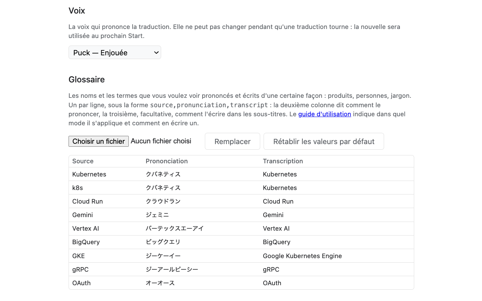Image resolution: width=482 pixels, height=301 pixels.
Task: Open the guide d'utilisation link
Action: coord(325,114)
